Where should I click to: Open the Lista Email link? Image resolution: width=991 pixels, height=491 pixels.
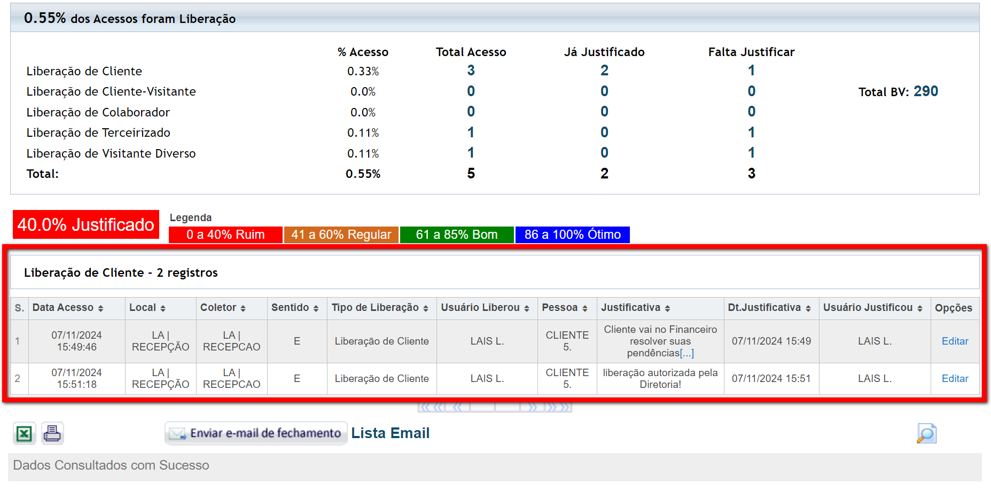[x=390, y=433]
